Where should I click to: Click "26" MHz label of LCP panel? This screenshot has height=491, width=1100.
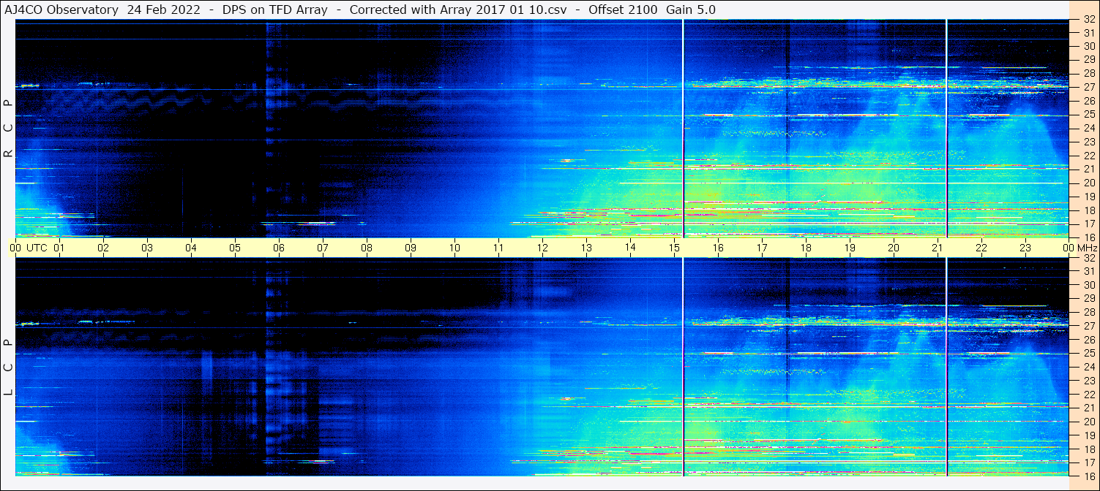1089,340
